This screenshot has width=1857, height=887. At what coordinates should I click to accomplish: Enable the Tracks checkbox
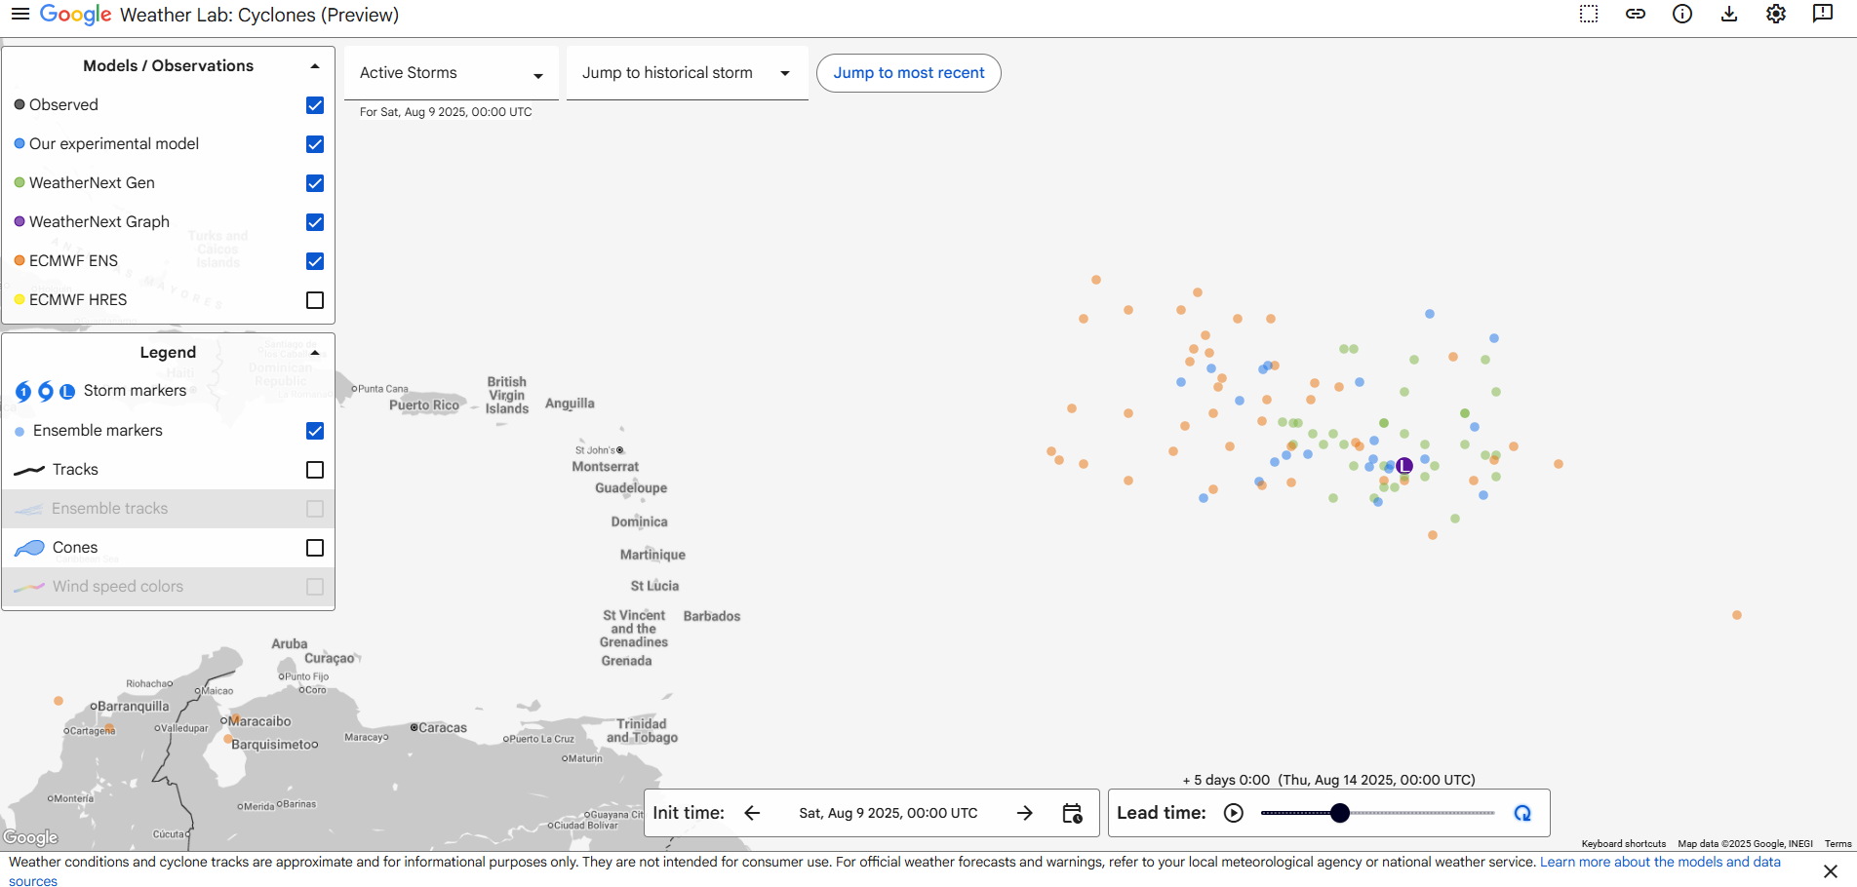[x=315, y=470]
